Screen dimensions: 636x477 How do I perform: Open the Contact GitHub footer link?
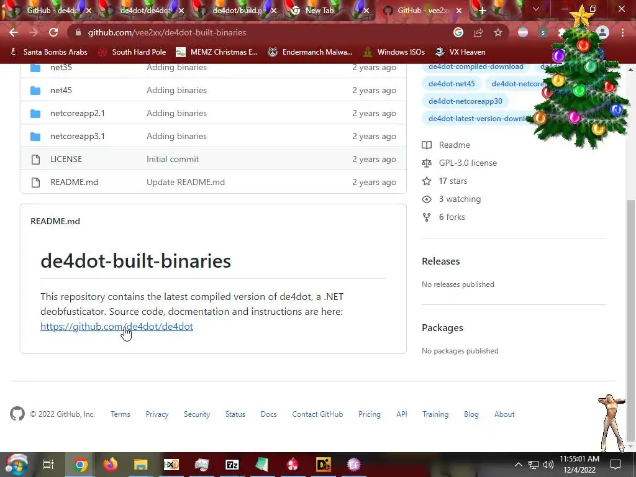317,414
